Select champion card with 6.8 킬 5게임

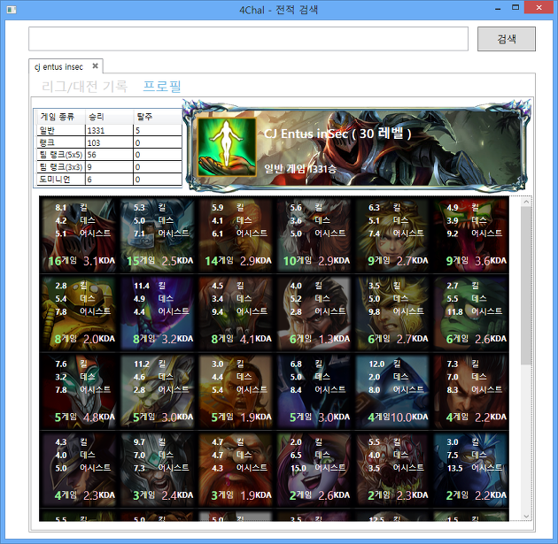pos(314,392)
